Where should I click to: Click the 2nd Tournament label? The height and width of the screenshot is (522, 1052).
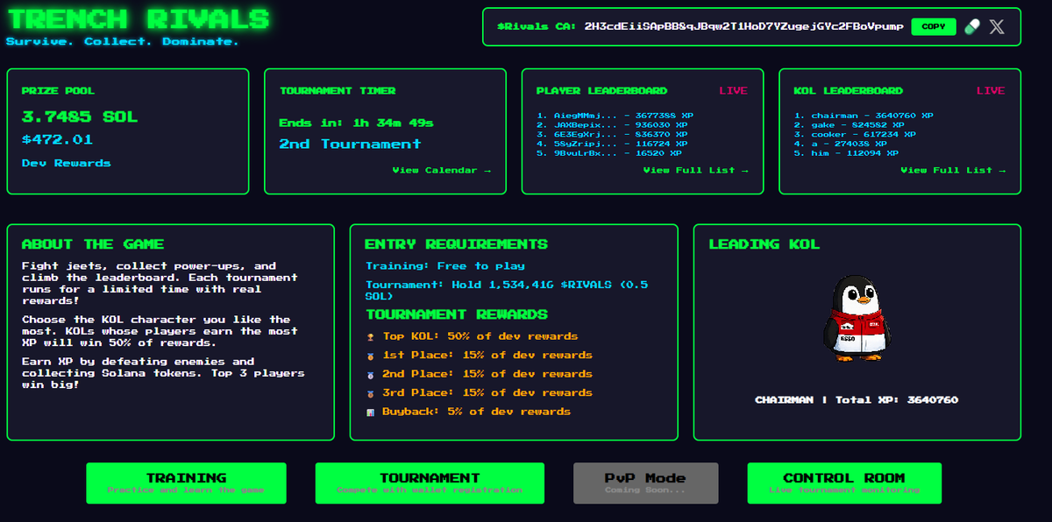tap(351, 144)
